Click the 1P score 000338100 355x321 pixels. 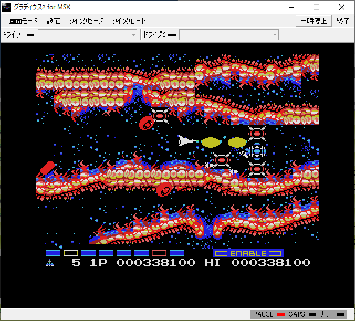click(156, 262)
